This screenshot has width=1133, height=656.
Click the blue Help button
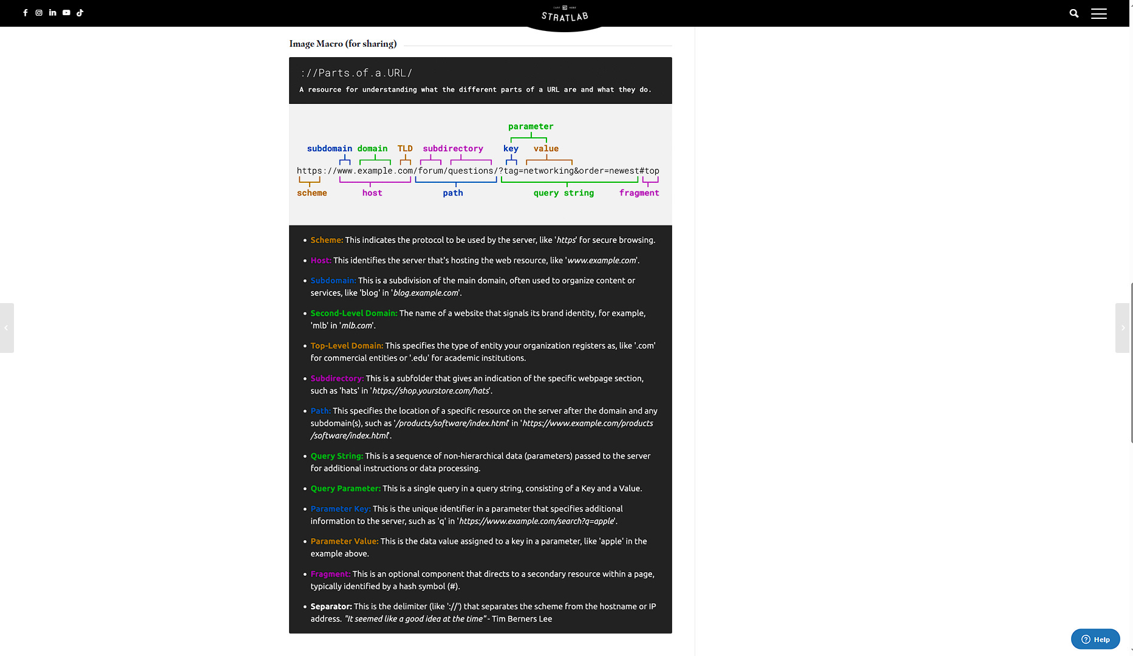(x=1095, y=639)
